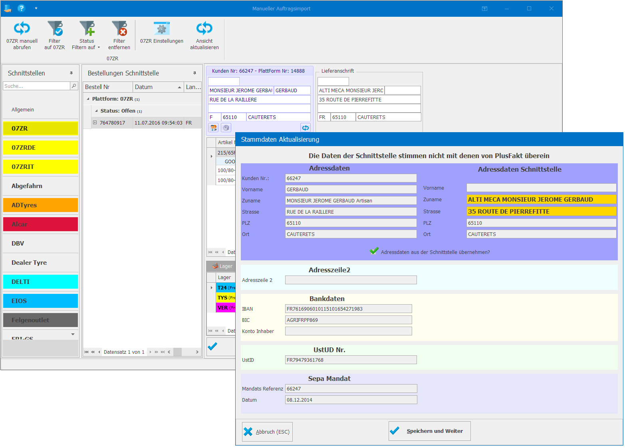Click the 35 ROUTE DE PIERREFITTE Lieferanschrift field
This screenshot has width=625, height=448.
click(369, 99)
